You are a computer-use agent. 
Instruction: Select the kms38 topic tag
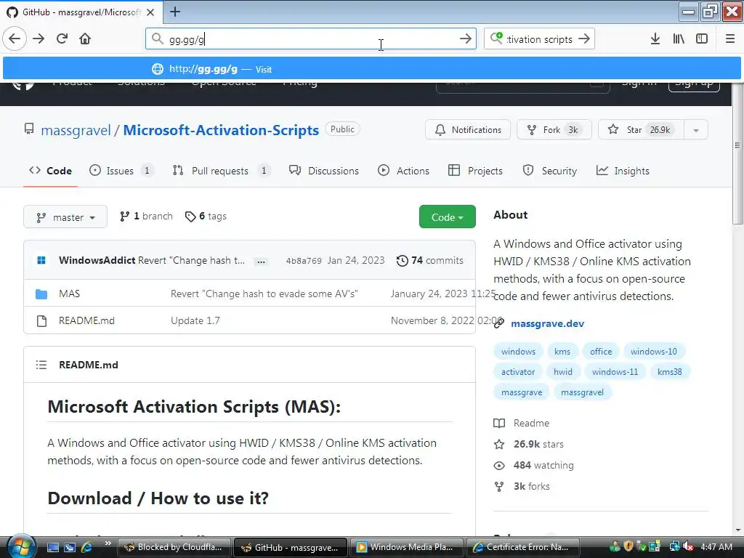click(669, 372)
